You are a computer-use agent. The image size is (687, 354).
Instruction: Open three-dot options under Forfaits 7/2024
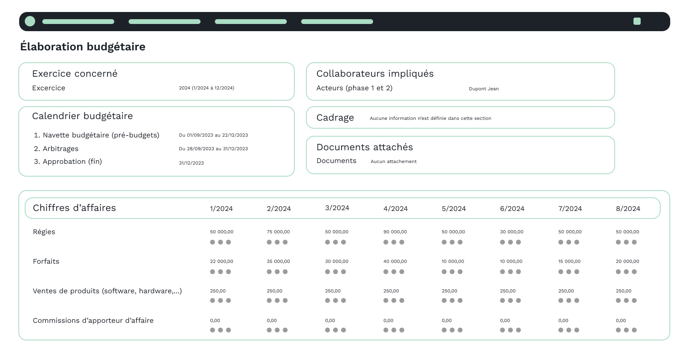569,272
